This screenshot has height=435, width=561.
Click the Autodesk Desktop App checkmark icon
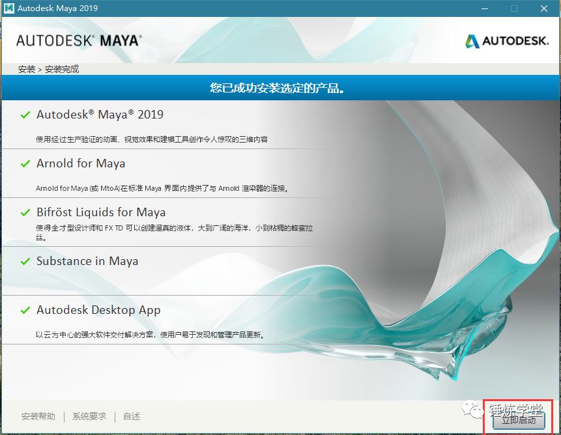point(25,311)
